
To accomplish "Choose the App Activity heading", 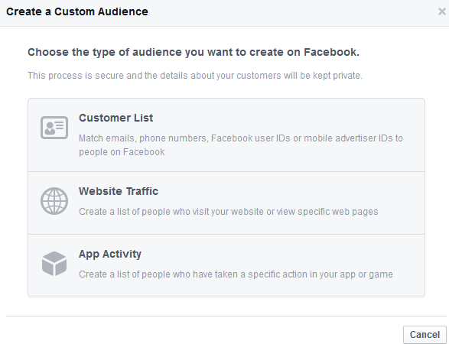I will tap(110, 254).
